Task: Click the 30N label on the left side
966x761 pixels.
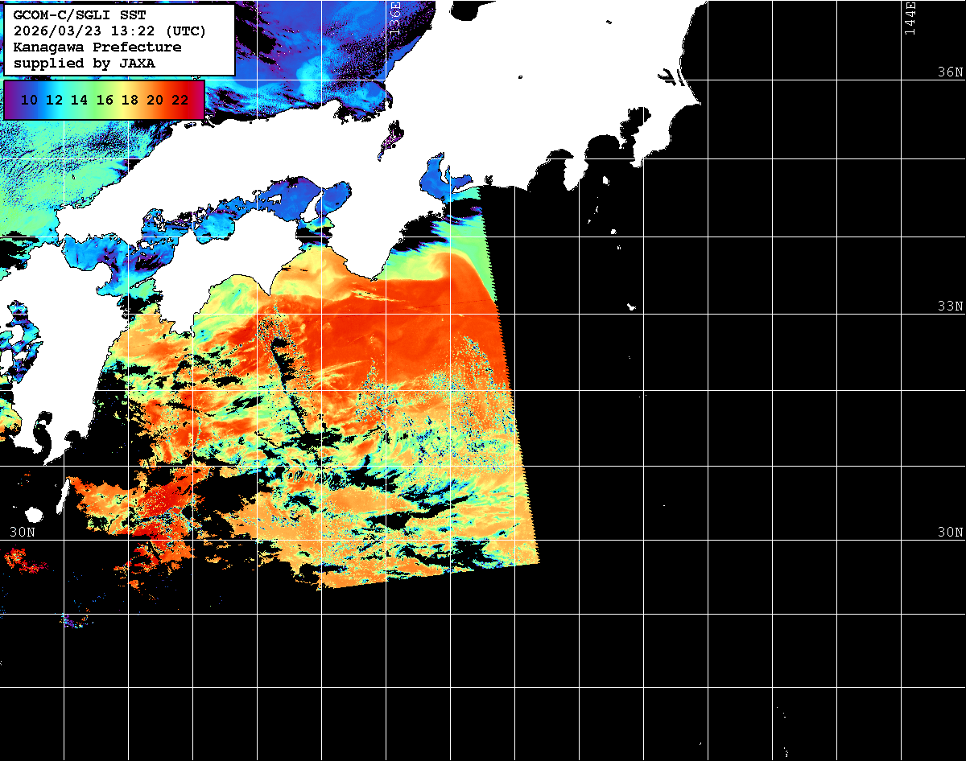Action: [23, 533]
